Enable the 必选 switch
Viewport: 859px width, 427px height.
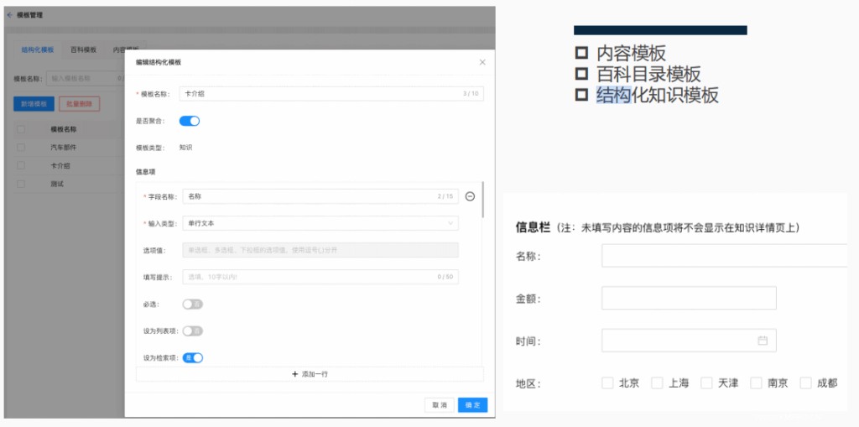(x=192, y=305)
